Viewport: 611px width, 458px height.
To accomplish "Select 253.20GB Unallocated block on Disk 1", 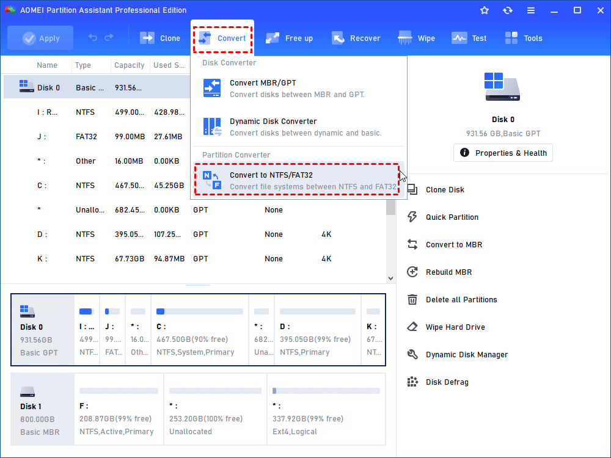I will click(x=215, y=409).
